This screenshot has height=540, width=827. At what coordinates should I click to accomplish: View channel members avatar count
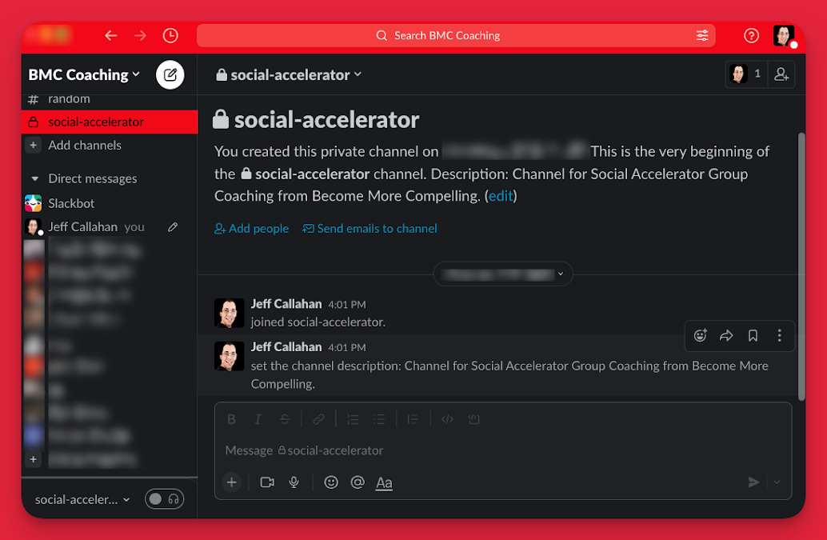pos(746,74)
